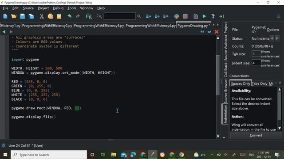Viewport: 284px width, 159px height.
Task: Open the Project menu
Action: (43, 8)
